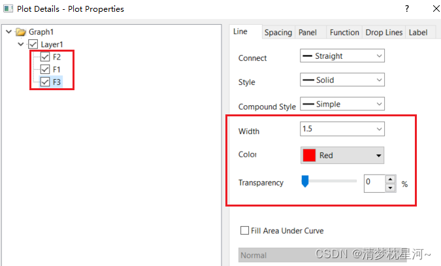The width and height of the screenshot is (441, 266).
Task: Open the Function tab
Action: pyautogui.click(x=344, y=32)
